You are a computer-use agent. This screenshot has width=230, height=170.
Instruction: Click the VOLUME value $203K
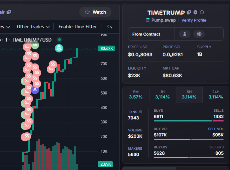(135, 136)
